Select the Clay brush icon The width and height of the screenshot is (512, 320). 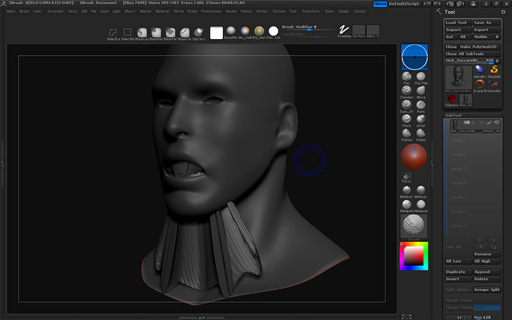pos(406,77)
